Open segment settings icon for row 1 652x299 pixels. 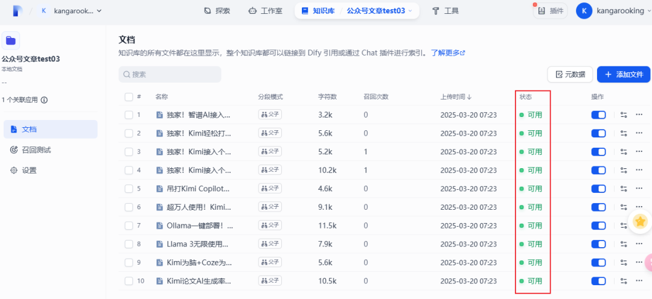[623, 115]
